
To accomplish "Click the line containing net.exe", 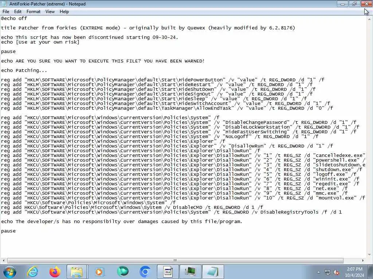I will tap(174, 189).
